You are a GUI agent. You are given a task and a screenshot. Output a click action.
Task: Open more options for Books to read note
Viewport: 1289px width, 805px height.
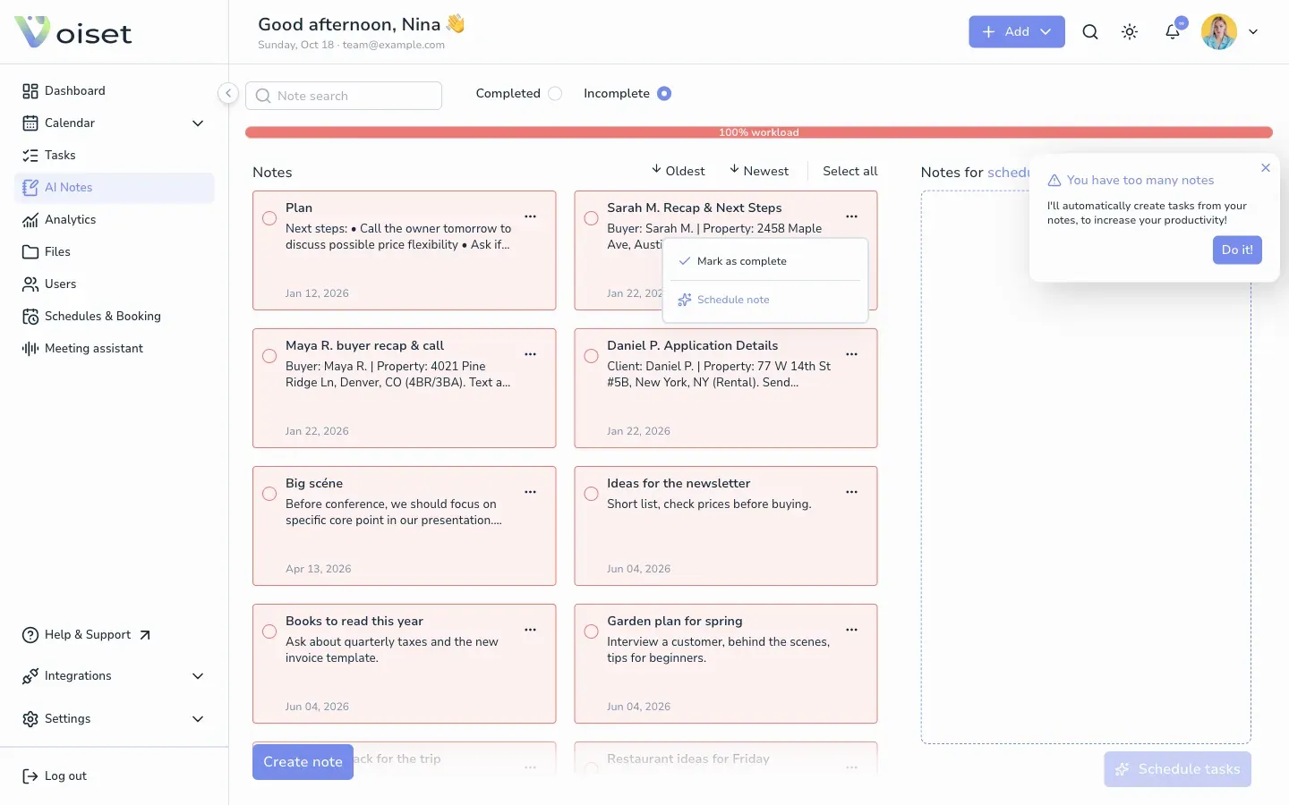point(530,630)
